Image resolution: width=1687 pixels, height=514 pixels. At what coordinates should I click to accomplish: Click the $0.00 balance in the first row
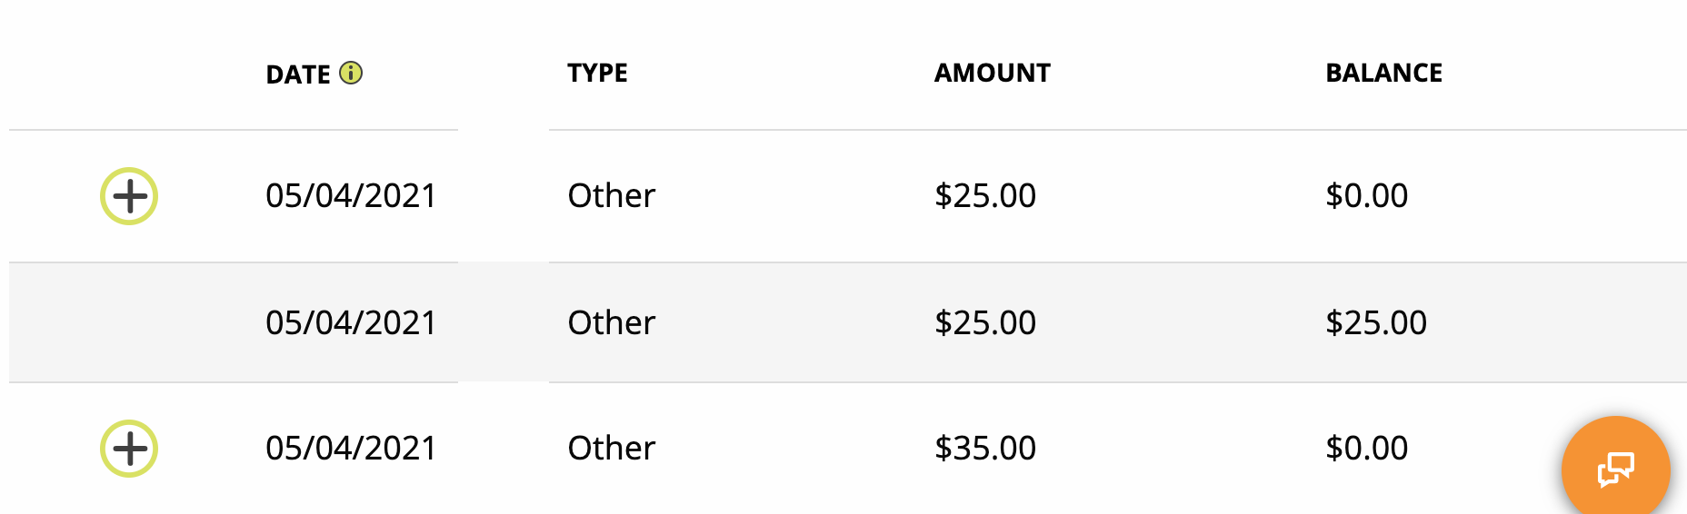1366,196
